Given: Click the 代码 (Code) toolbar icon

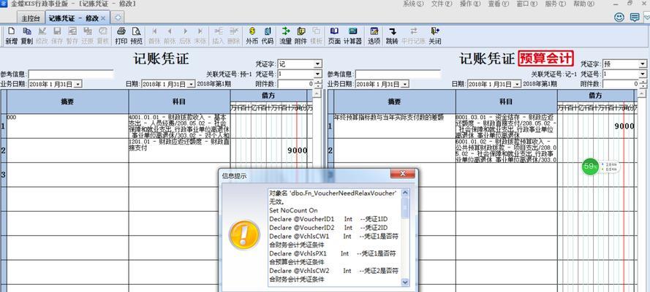Looking at the screenshot, I should click(268, 36).
